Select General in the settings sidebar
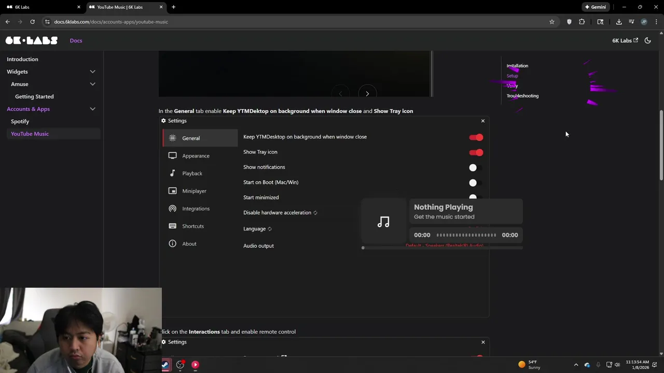Screen dimensions: 664x373 coord(200,138)
